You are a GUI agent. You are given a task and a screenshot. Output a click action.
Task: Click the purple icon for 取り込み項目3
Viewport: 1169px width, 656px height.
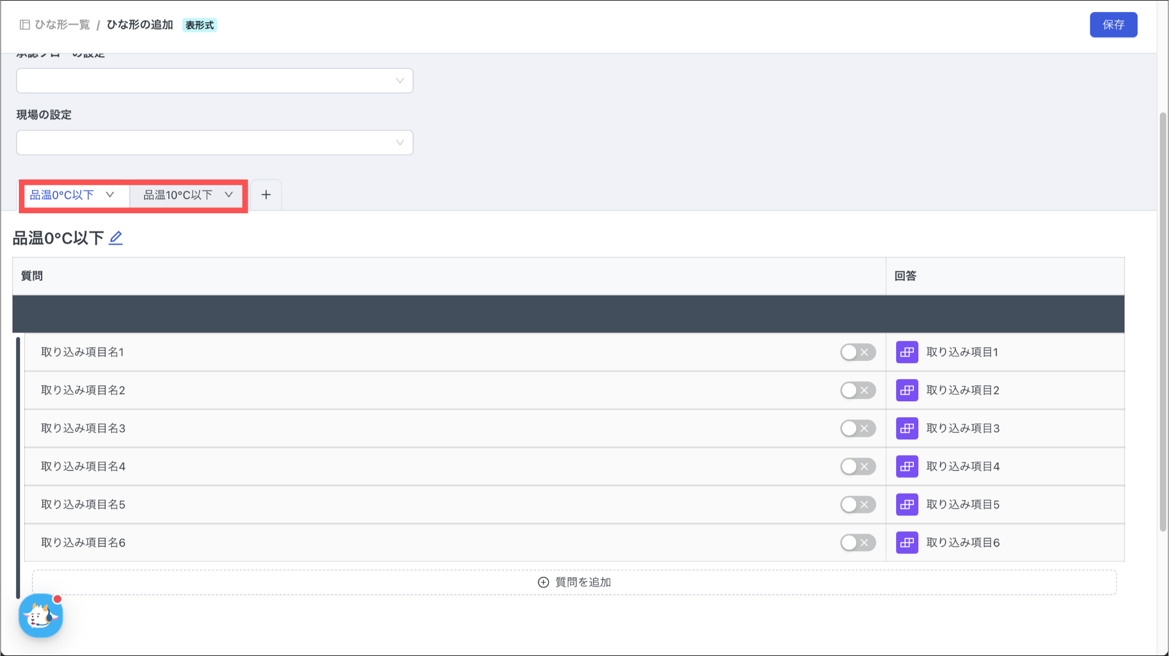point(906,429)
